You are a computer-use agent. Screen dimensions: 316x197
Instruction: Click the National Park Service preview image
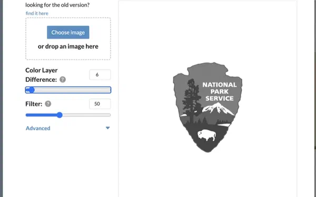point(208,107)
